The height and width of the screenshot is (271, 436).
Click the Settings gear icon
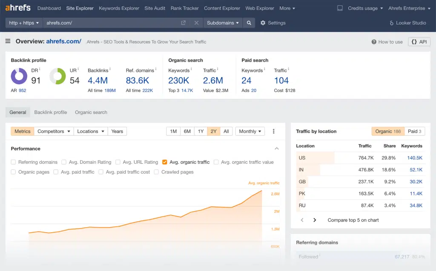point(263,23)
